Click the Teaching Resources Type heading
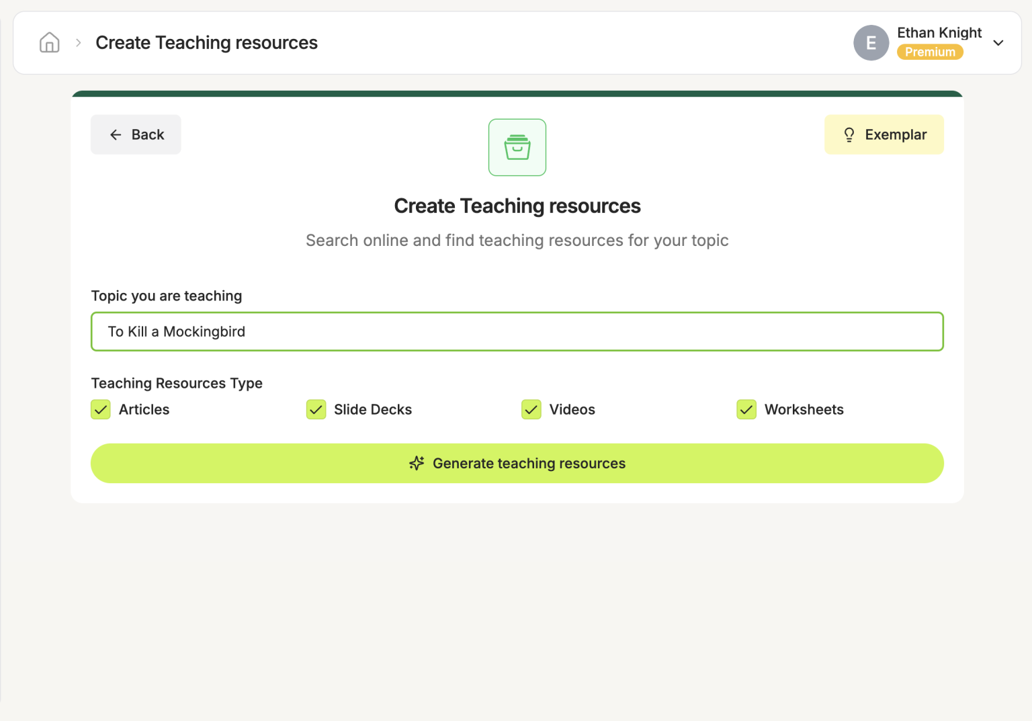The height and width of the screenshot is (721, 1032). point(177,383)
